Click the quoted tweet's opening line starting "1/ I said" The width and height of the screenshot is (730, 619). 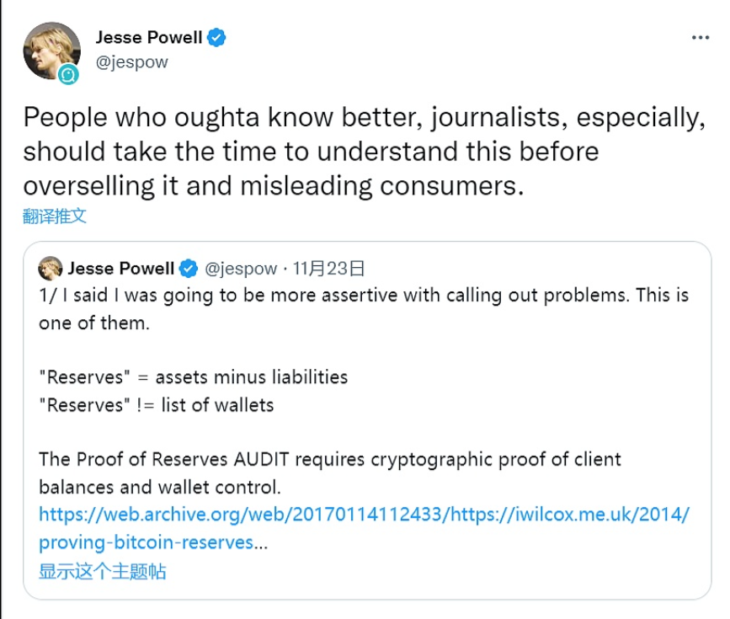364,296
